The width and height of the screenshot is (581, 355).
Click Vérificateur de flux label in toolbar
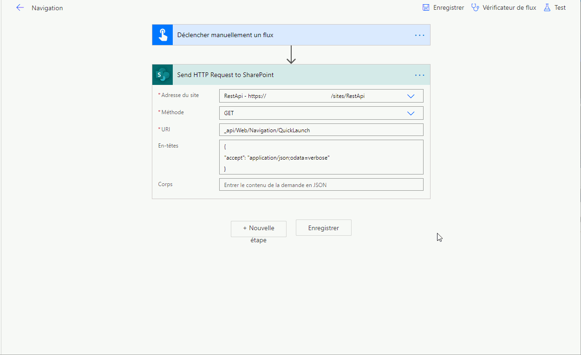(x=509, y=7)
